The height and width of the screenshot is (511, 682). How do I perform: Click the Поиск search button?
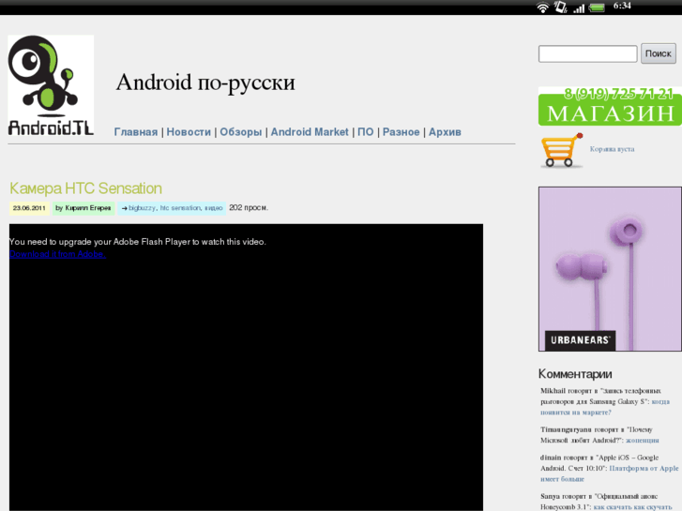click(x=658, y=53)
